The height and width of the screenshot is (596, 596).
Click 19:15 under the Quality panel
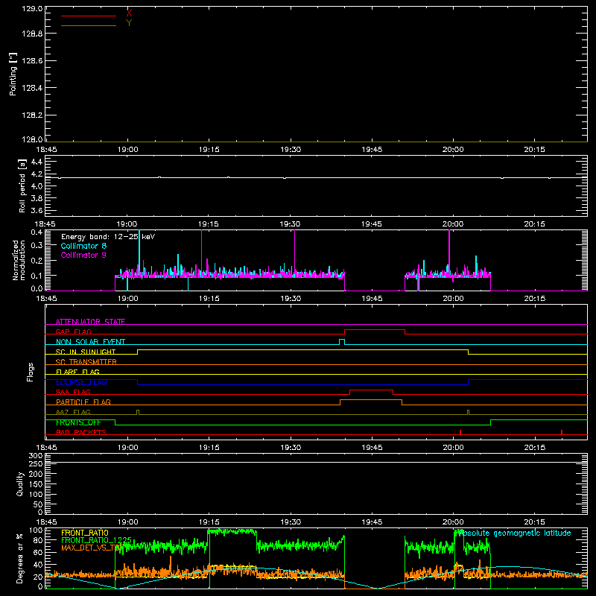pos(209,522)
